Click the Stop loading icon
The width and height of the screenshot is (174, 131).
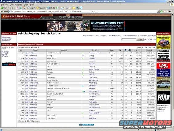pos(17,8)
